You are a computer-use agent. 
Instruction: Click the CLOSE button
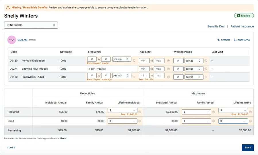[x=11, y=148]
